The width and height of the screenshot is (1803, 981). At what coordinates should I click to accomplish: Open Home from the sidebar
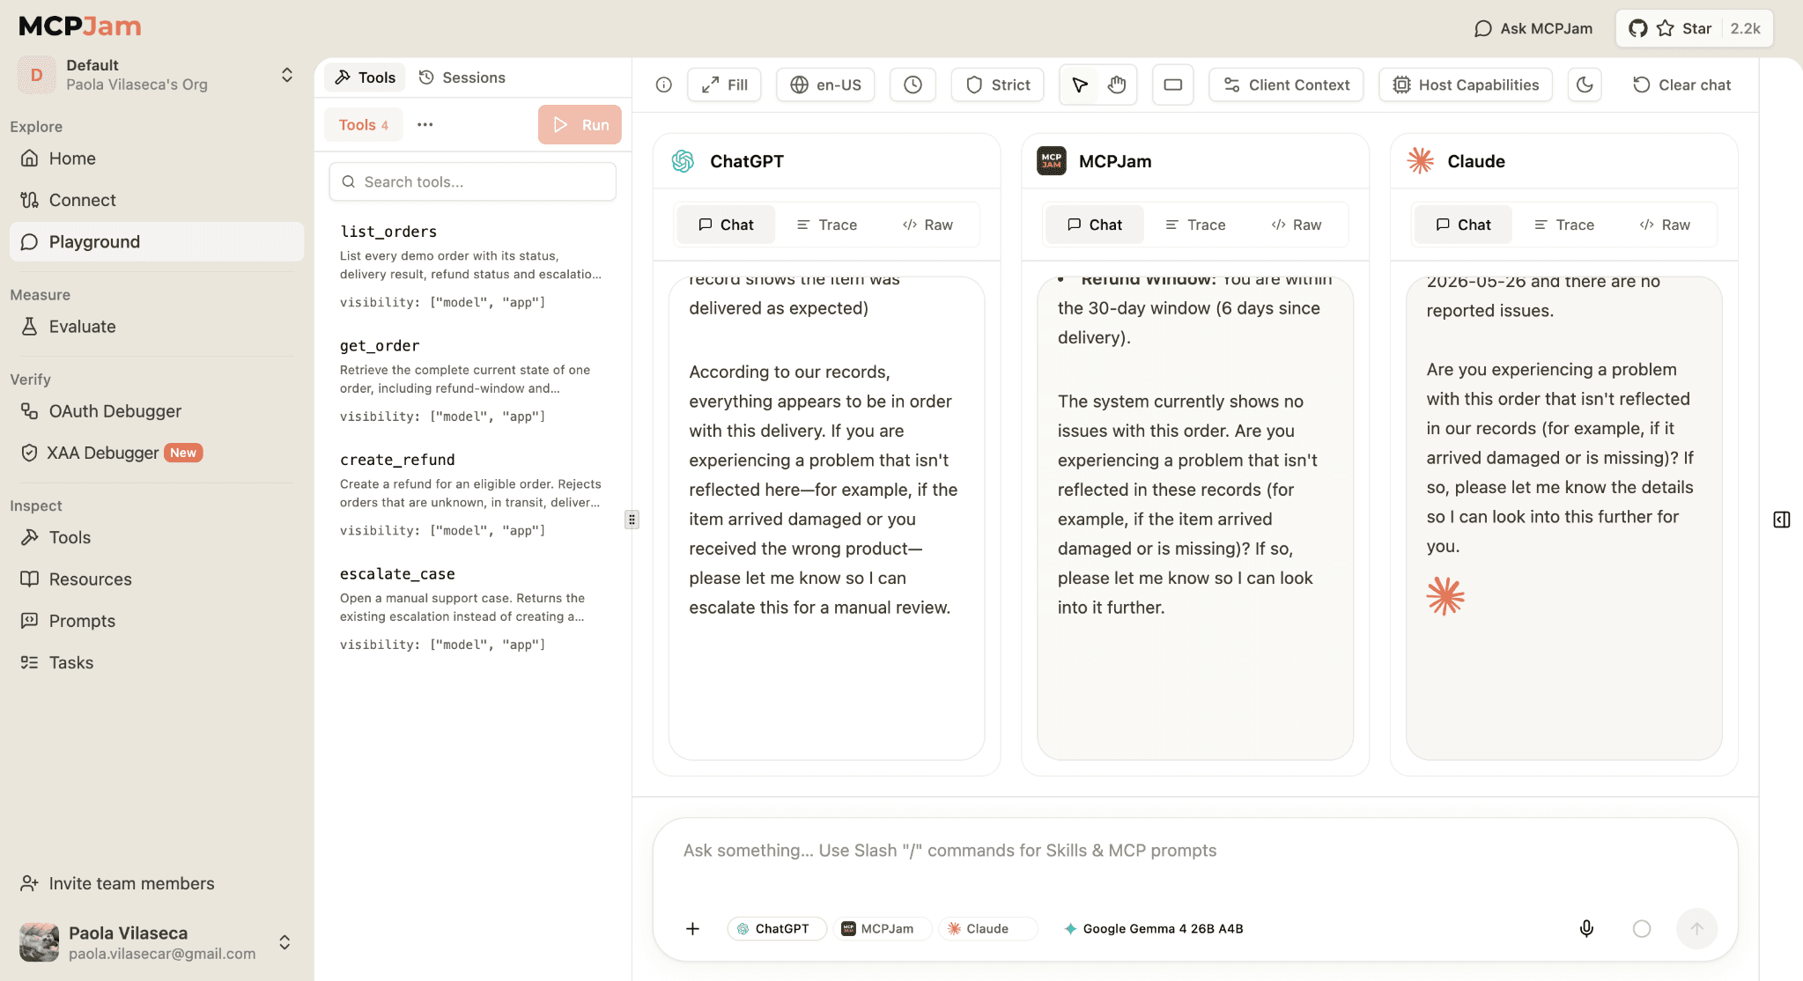click(157, 159)
